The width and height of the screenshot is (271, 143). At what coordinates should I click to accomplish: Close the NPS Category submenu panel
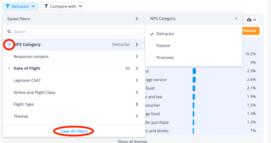(236, 18)
